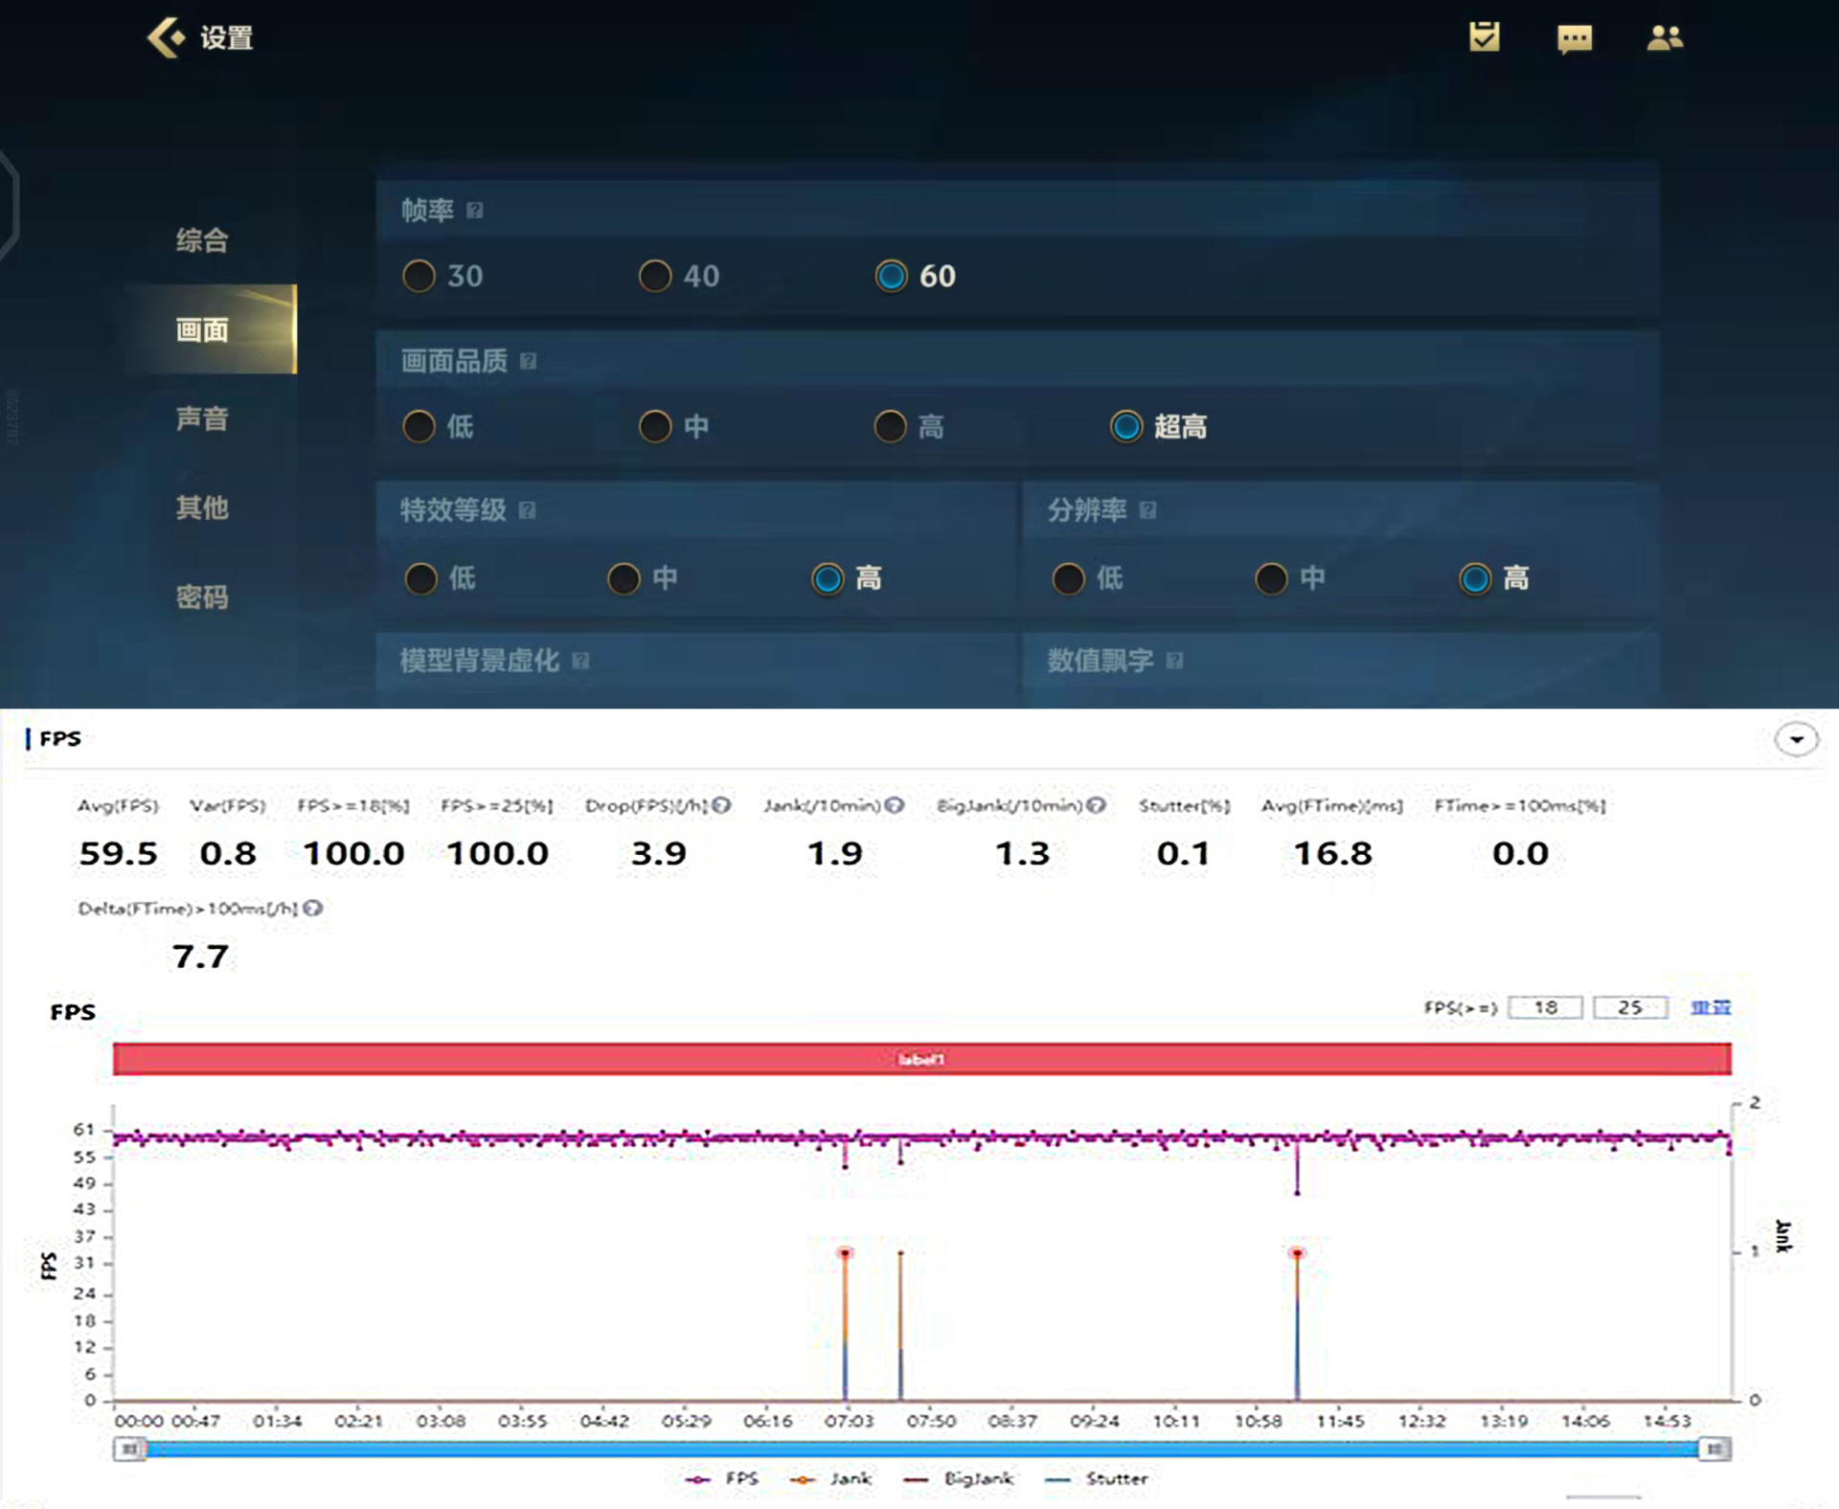The height and width of the screenshot is (1509, 1839).
Task: Open BigJank(/10min) help tooltip icon
Action: pyautogui.click(x=1097, y=805)
